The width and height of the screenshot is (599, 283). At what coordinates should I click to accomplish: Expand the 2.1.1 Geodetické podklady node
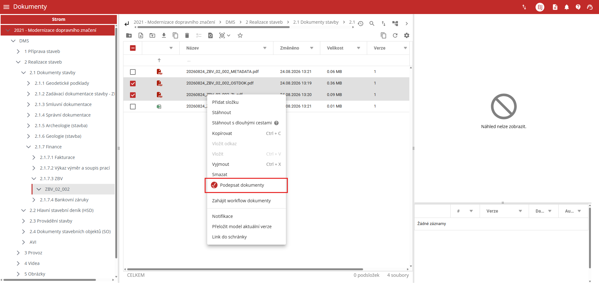coord(28,83)
